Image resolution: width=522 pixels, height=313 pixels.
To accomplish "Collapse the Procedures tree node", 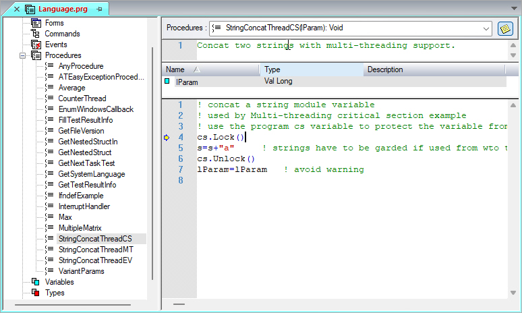I will click(22, 55).
